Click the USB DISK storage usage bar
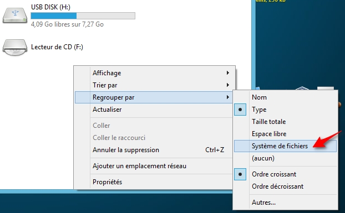 [83, 16]
